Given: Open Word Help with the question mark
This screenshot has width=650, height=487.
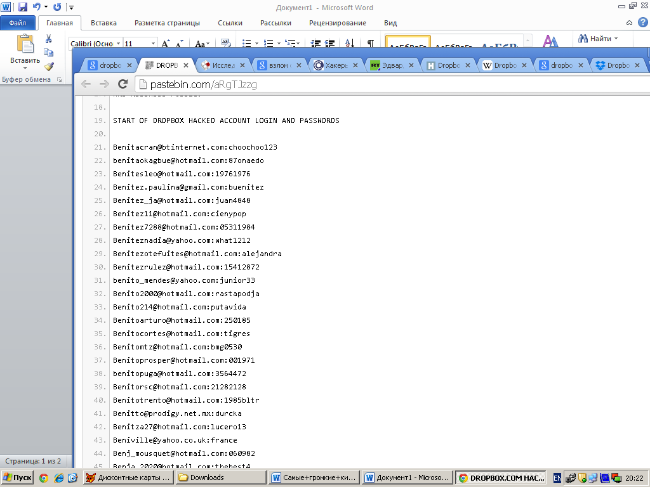Looking at the screenshot, I should click(642, 22).
